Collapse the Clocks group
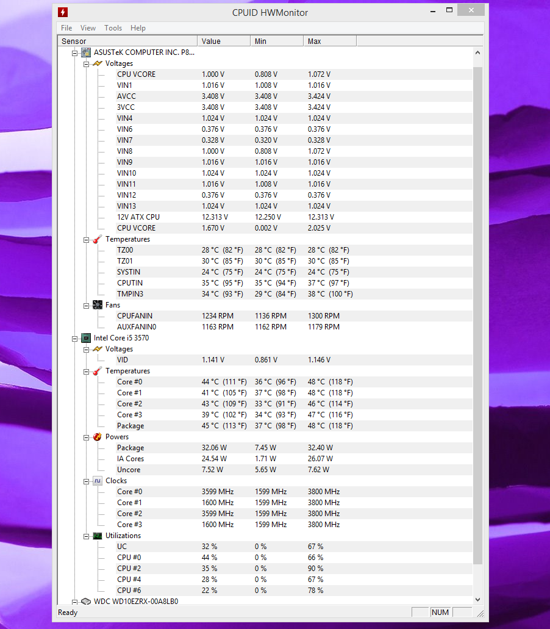The width and height of the screenshot is (550, 629). (x=86, y=481)
